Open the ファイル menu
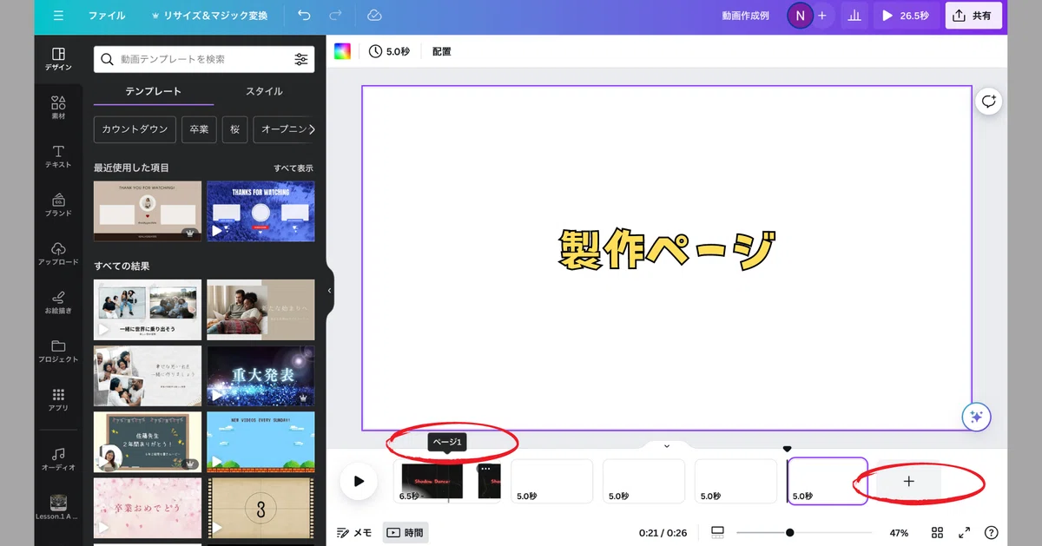1042x546 pixels. [x=106, y=16]
